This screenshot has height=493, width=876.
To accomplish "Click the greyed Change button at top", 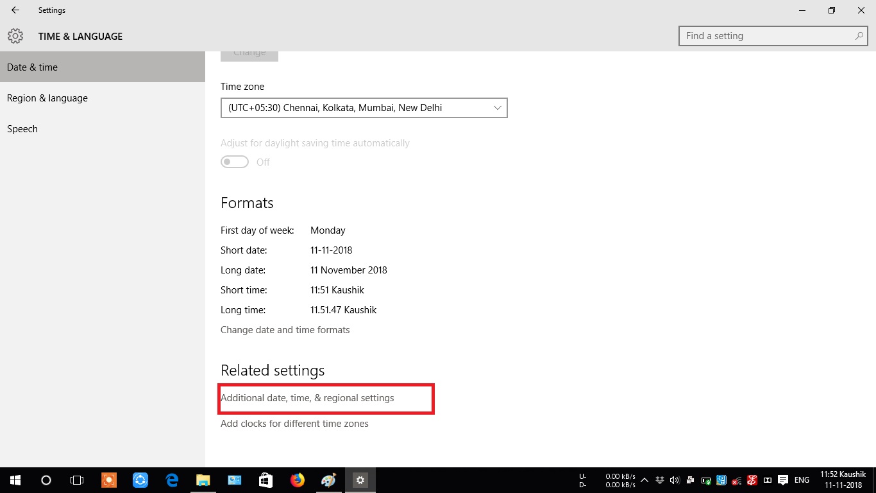I will 249,56.
